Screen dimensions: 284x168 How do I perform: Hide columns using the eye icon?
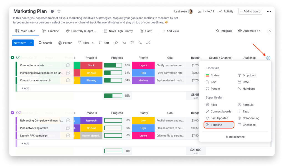(124, 43)
